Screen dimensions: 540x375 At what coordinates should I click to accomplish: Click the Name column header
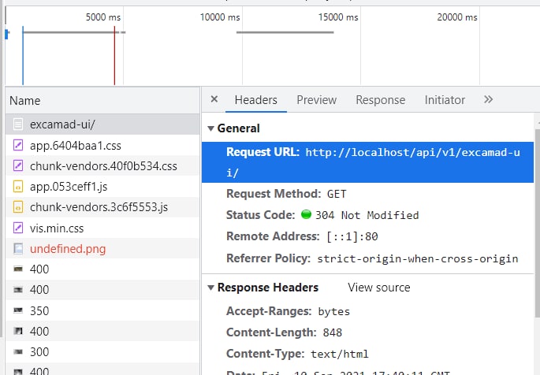[x=25, y=101]
